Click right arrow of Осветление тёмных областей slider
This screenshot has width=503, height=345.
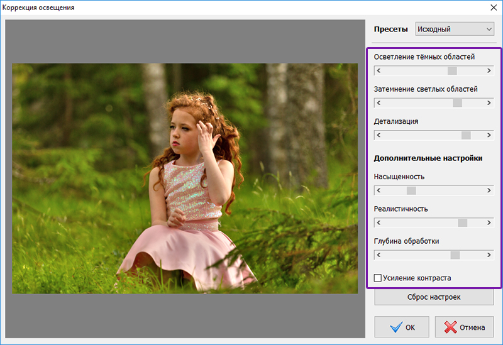click(489, 71)
